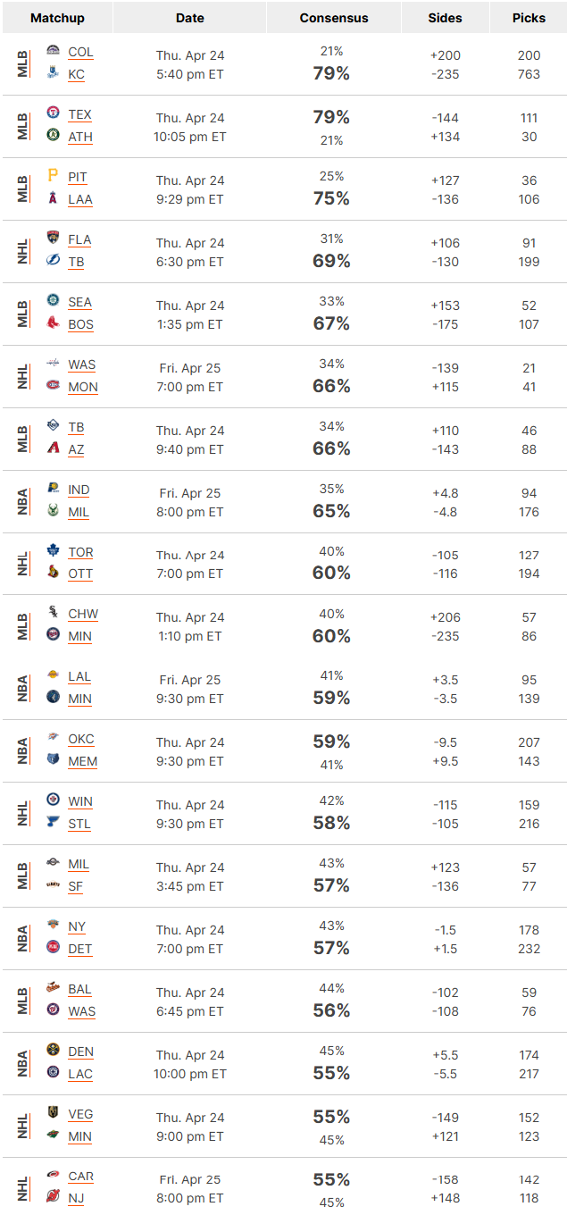567x1215 pixels.
Task: Click the Sides column header
Action: click(445, 18)
